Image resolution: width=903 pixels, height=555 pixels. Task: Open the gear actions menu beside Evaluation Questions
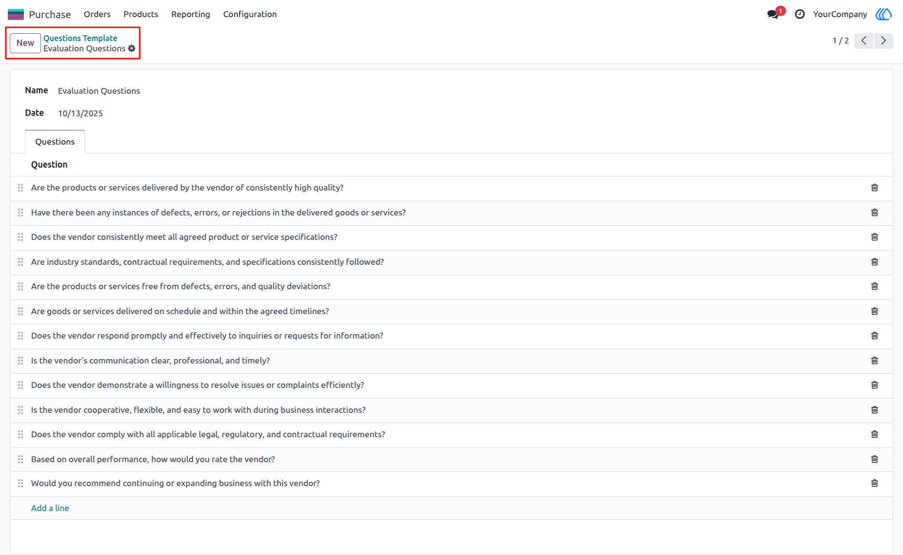coord(131,48)
